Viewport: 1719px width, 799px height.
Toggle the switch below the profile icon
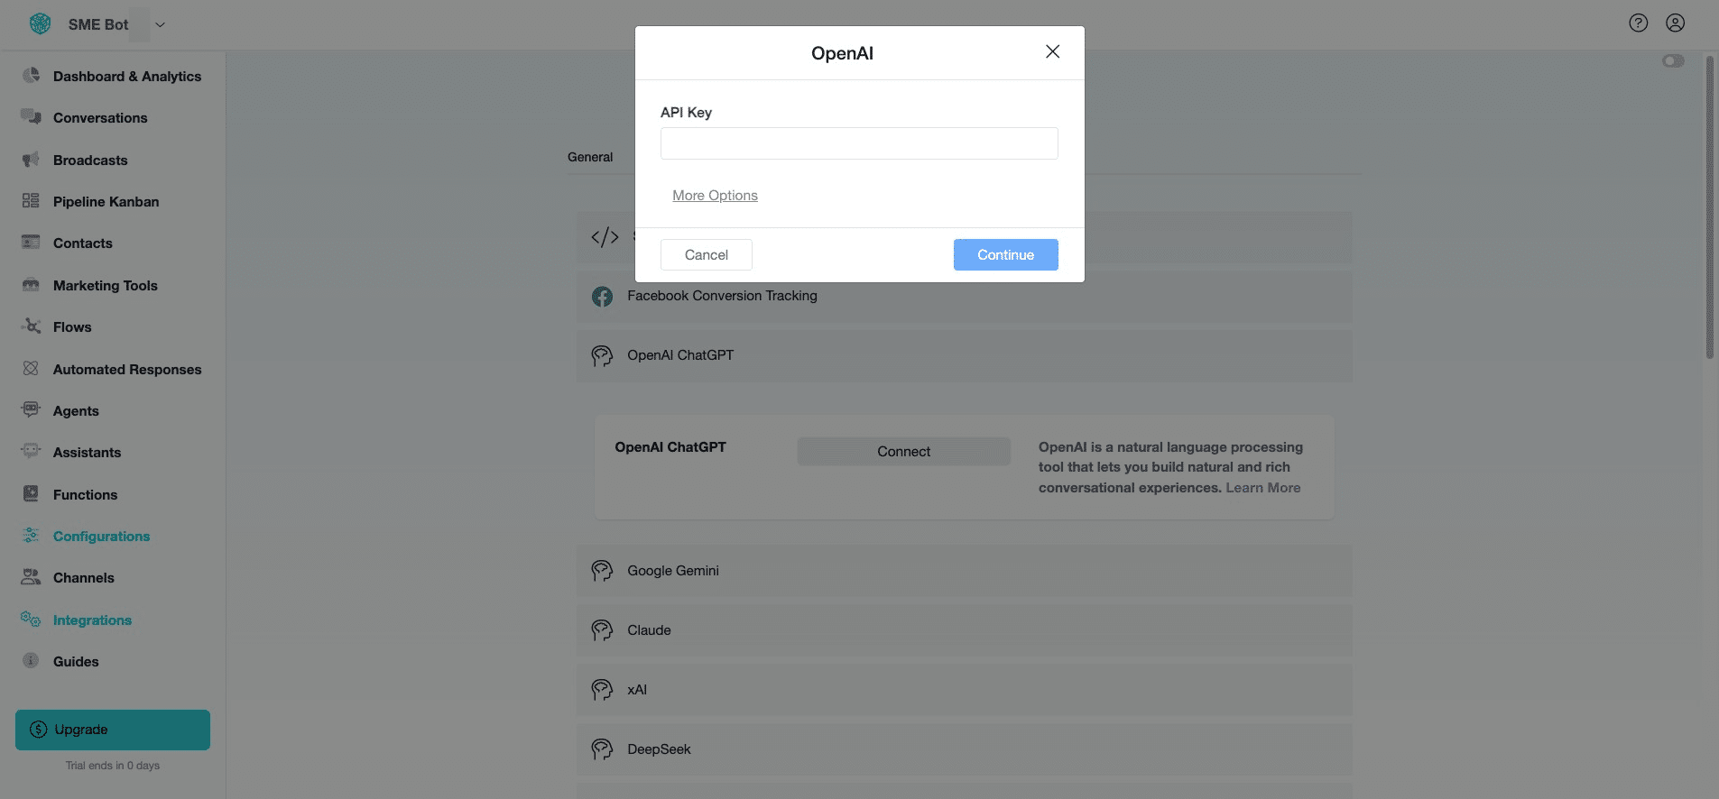point(1673,61)
